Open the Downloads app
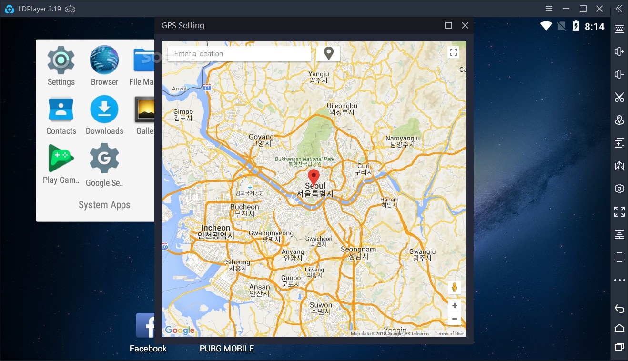Image resolution: width=628 pixels, height=361 pixels. click(x=104, y=115)
